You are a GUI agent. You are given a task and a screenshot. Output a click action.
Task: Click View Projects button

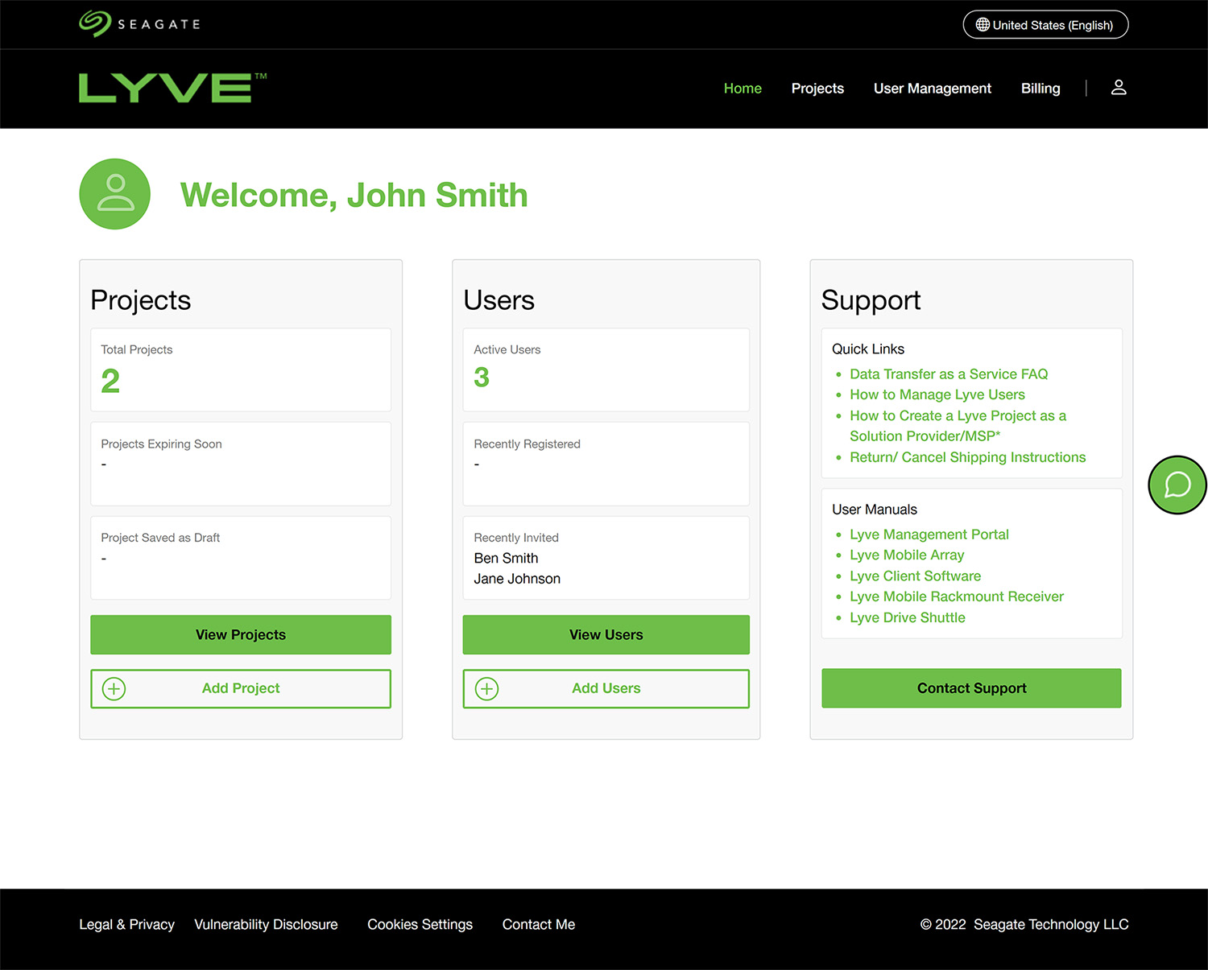click(241, 635)
